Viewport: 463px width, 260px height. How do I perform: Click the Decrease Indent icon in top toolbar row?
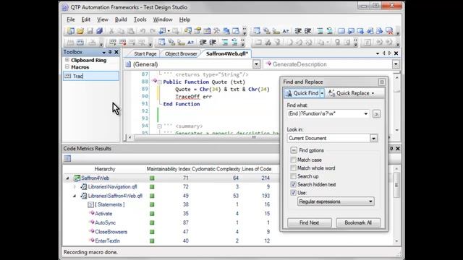click(x=298, y=31)
